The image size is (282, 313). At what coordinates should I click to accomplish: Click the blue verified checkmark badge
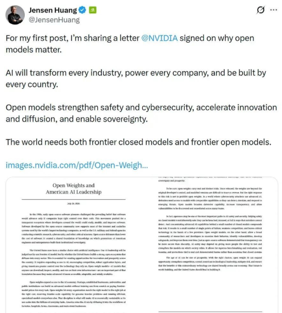(x=82, y=10)
